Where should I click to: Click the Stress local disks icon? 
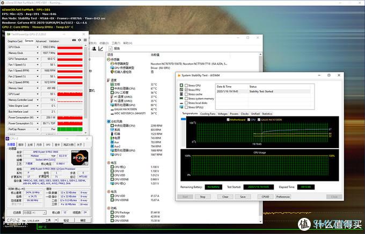[181, 103]
